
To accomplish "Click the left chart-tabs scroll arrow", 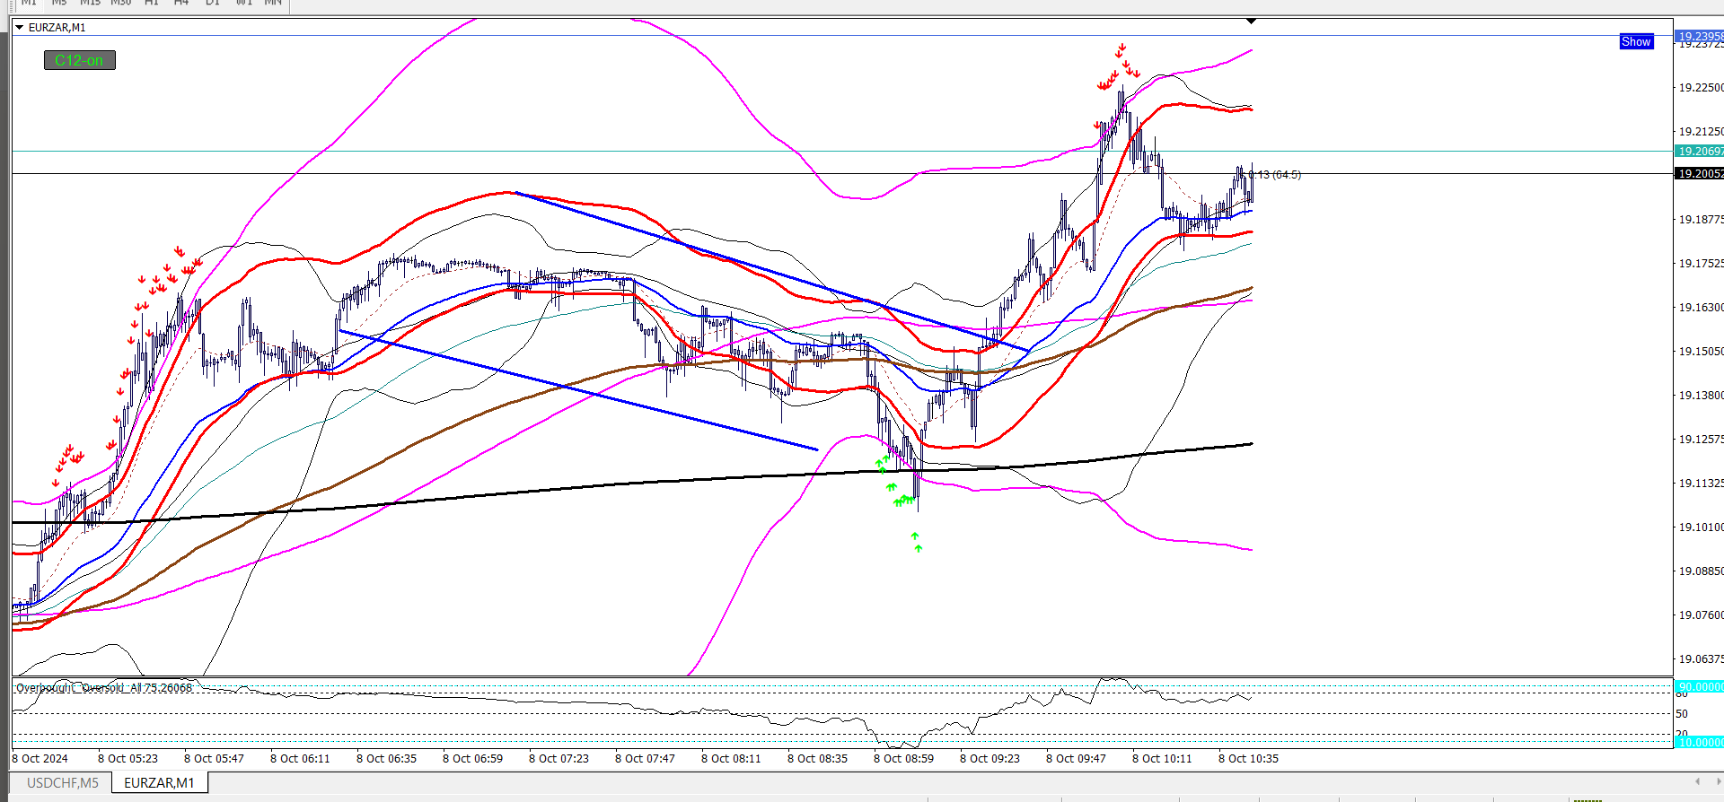I will (1697, 781).
